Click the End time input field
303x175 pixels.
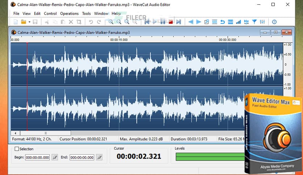pyautogui.click(x=82, y=157)
